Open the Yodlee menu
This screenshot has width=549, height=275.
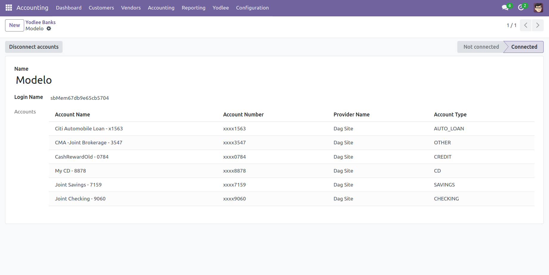[221, 8]
